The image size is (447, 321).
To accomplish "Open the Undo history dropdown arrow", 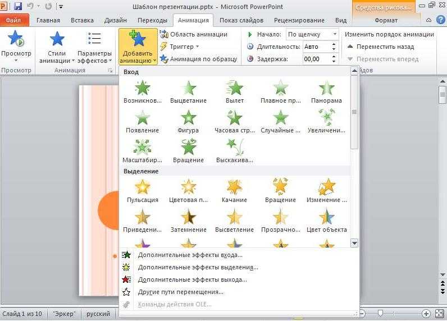I will pos(38,7).
